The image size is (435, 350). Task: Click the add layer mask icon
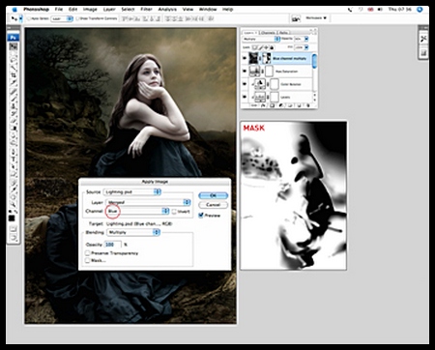click(x=272, y=105)
